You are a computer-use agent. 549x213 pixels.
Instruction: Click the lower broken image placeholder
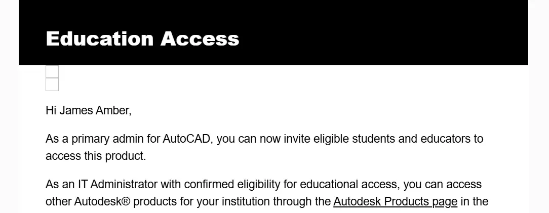click(52, 84)
